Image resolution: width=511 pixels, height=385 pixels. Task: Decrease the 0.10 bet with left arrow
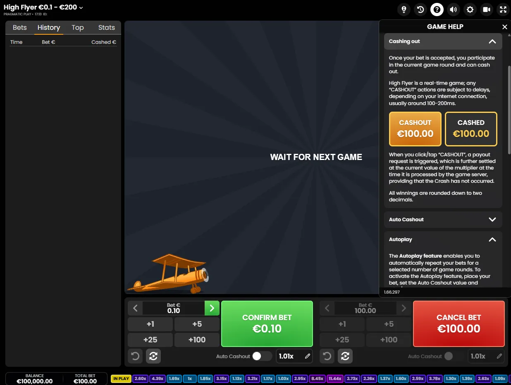pyautogui.click(x=135, y=308)
